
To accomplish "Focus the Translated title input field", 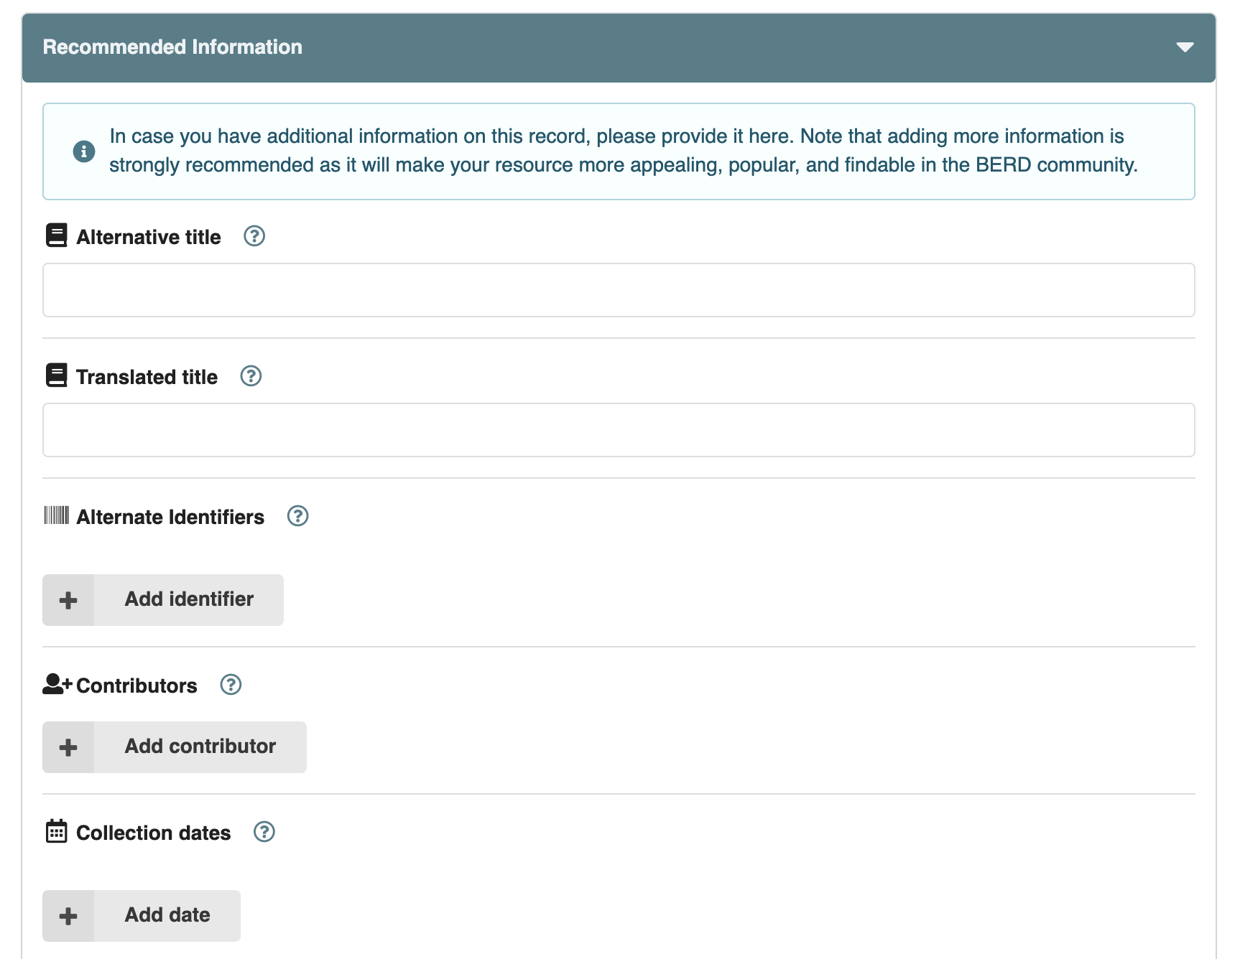I will [x=619, y=430].
